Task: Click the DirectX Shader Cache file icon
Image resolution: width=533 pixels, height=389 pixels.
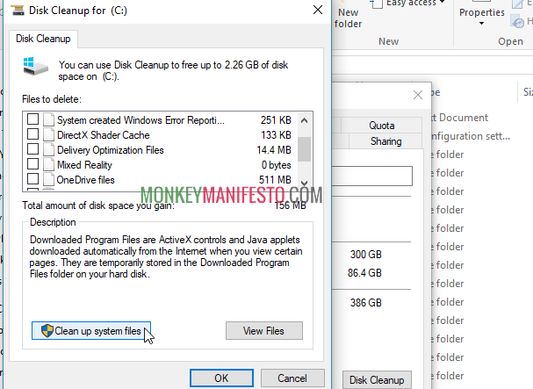Action: 48,134
